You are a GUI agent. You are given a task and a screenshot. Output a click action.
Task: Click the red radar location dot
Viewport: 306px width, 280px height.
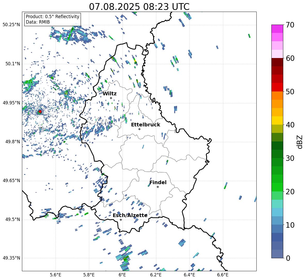pos(40,112)
